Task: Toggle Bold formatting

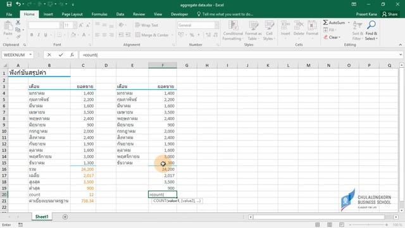Action: pos(32,35)
